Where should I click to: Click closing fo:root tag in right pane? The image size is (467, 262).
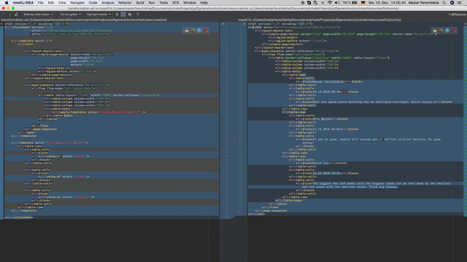click(256, 214)
